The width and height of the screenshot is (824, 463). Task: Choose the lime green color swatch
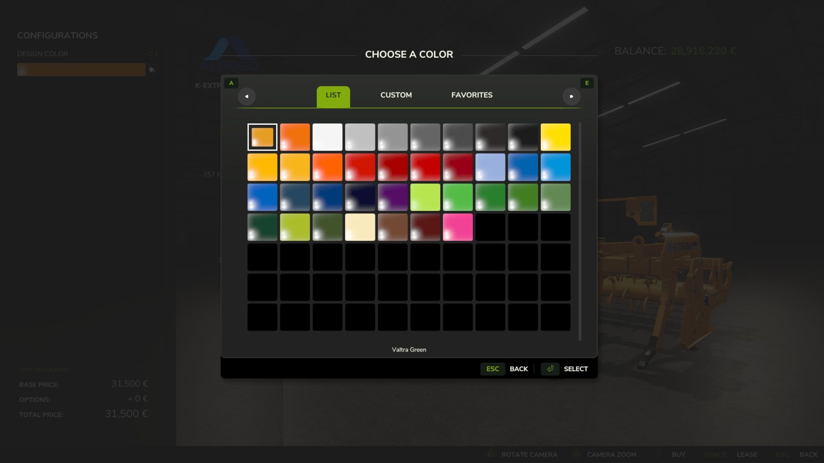425,197
